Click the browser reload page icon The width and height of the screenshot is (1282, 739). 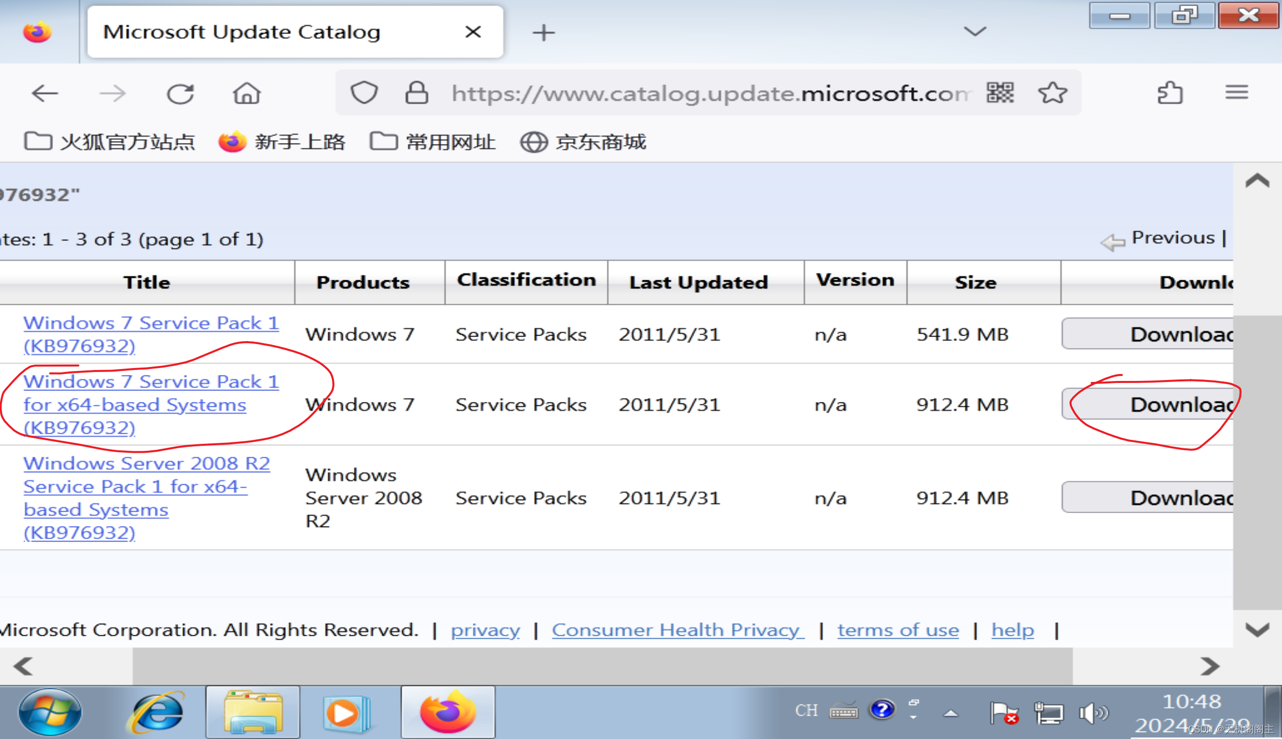pos(180,93)
